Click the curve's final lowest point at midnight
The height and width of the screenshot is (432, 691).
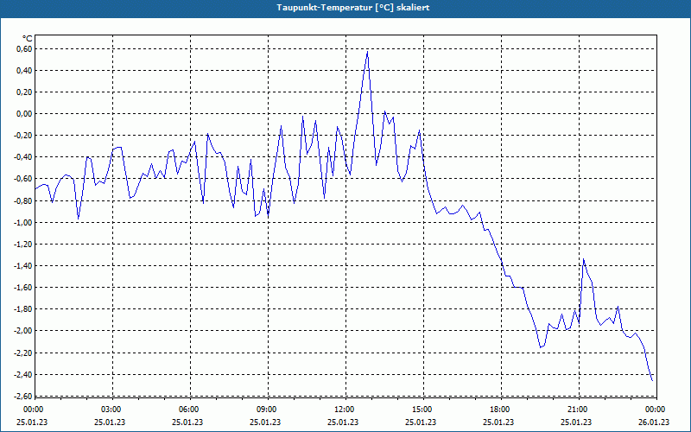click(x=652, y=380)
